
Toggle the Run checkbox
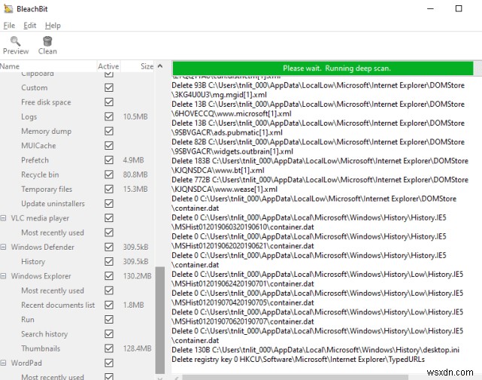109,319
